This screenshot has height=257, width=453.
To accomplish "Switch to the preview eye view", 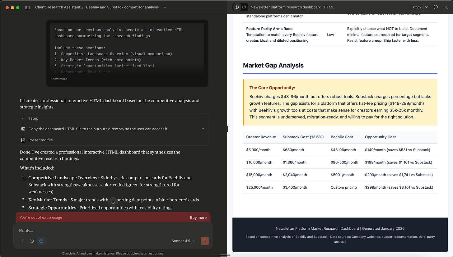I will (x=237, y=7).
